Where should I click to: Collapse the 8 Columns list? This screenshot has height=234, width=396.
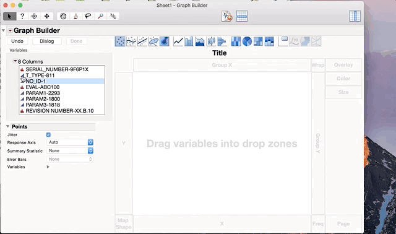15,61
